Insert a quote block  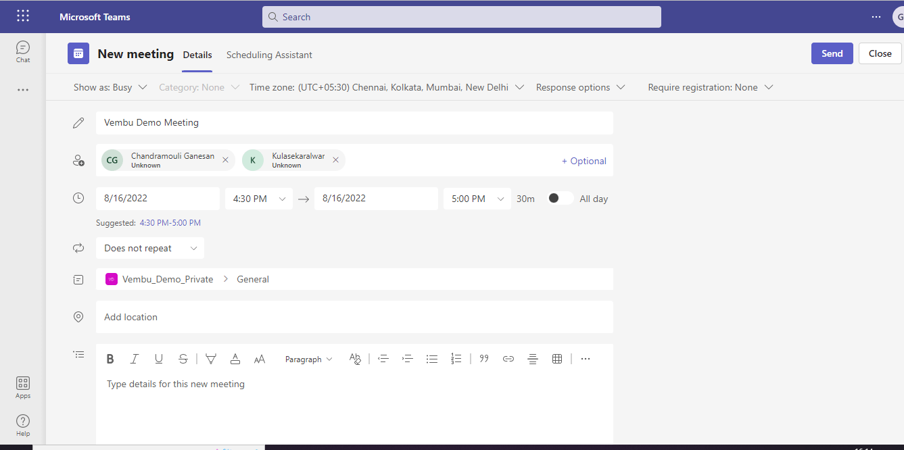(484, 359)
